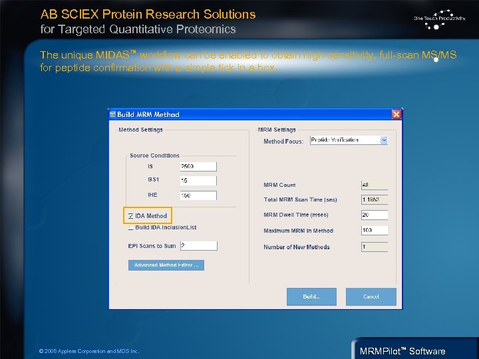479x359 pixels.
Task: Click the 'EPI Scans to Sum' label
Action: pyautogui.click(x=152, y=246)
